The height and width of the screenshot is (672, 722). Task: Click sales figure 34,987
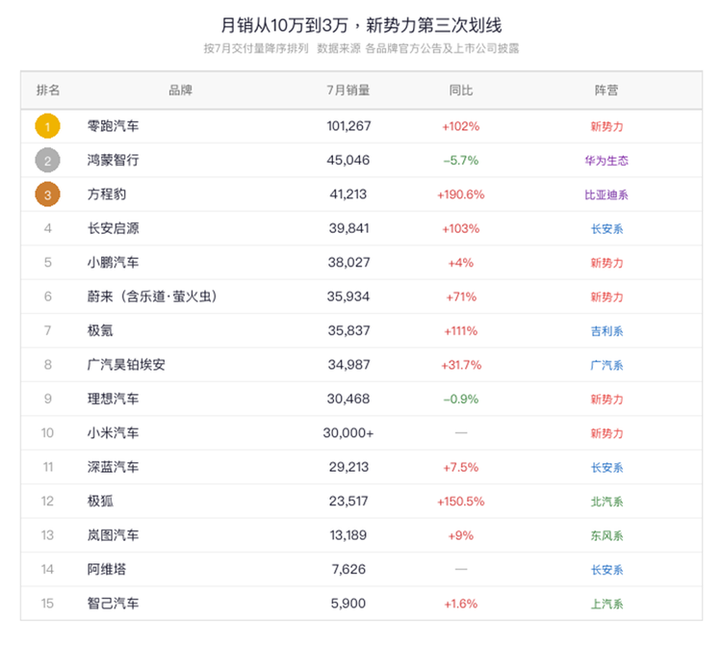pyautogui.click(x=348, y=365)
